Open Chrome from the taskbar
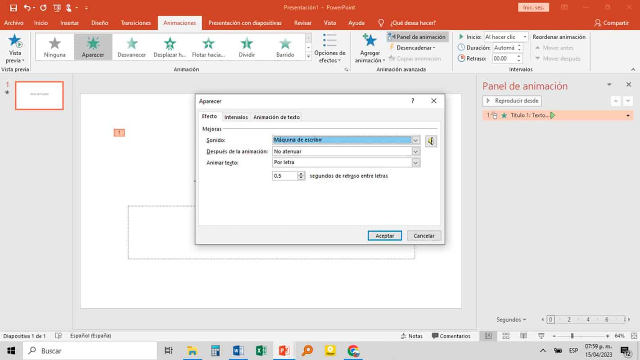Image resolution: width=640 pixels, height=360 pixels. (x=353, y=351)
